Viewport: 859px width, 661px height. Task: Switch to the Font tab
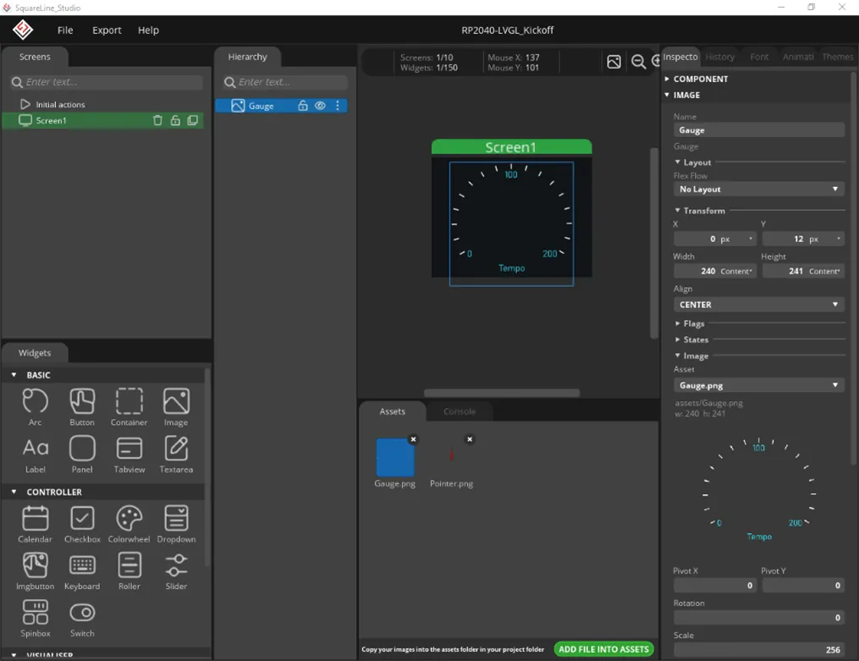pos(759,57)
